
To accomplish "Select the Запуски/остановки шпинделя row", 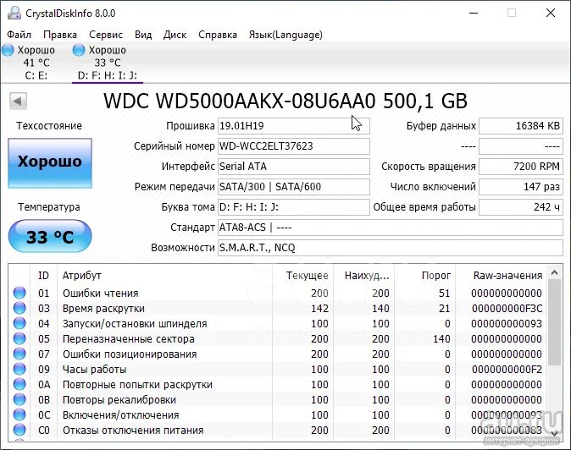I will [278, 323].
